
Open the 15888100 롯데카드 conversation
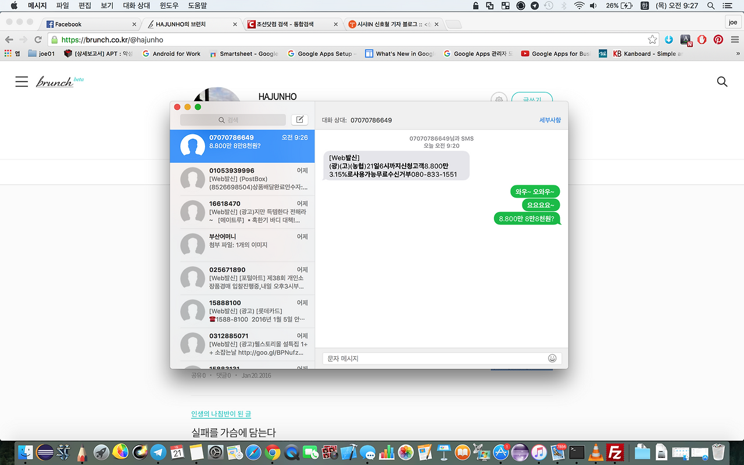242,312
